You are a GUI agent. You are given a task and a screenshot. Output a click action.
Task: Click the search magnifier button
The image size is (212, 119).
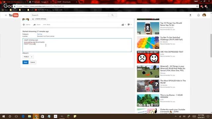(x=112, y=15)
